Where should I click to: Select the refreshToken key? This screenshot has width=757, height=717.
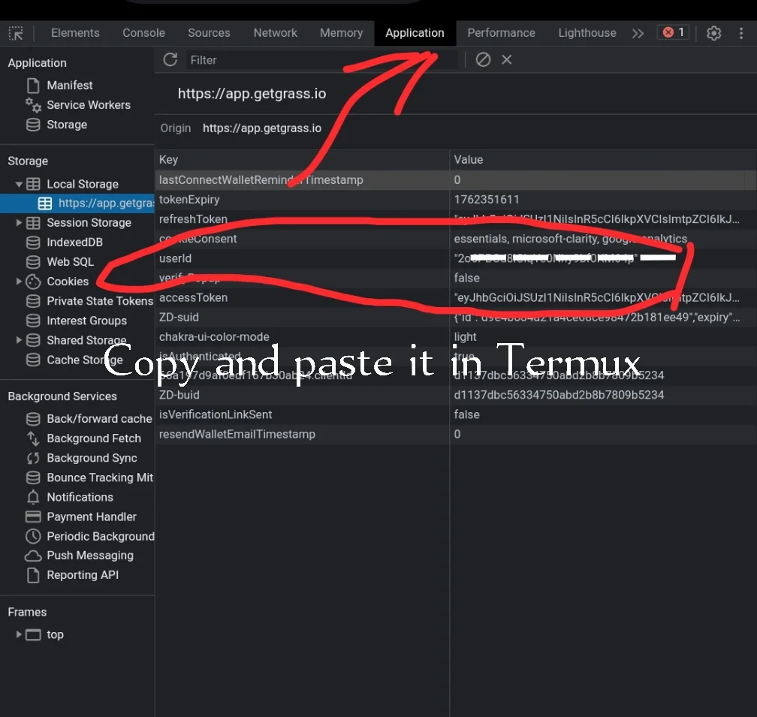tap(193, 219)
